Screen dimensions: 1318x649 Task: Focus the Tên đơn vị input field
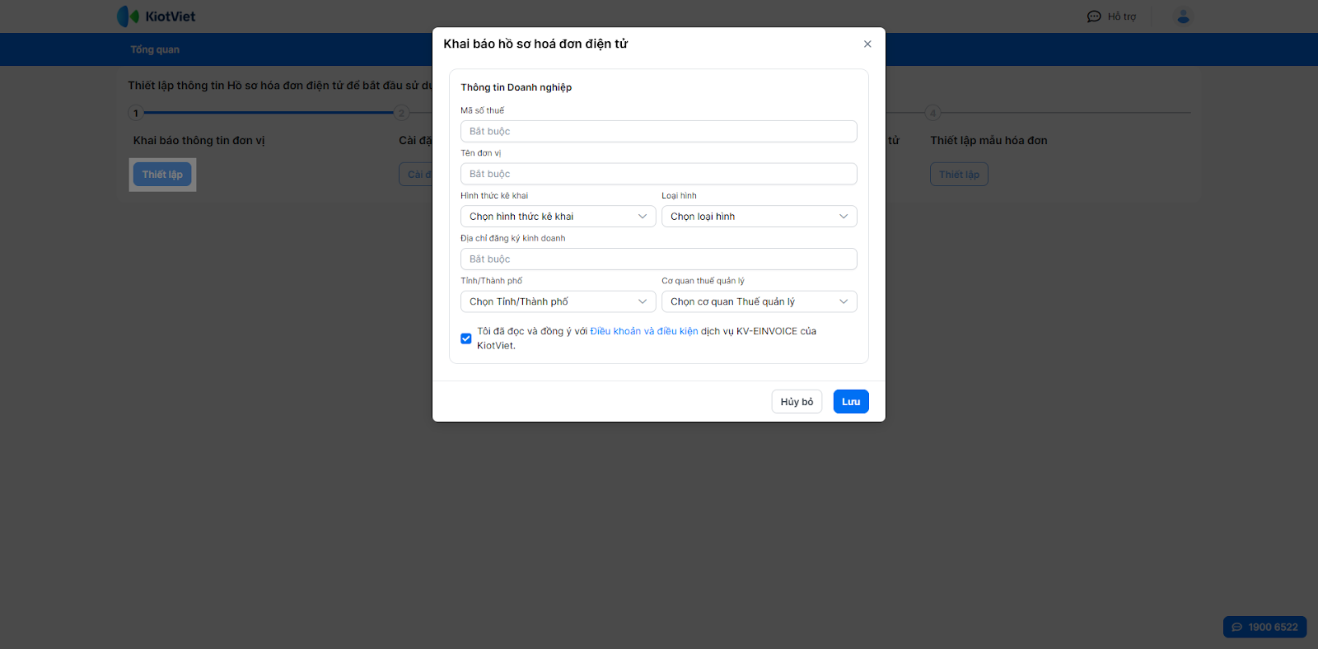pos(658,174)
